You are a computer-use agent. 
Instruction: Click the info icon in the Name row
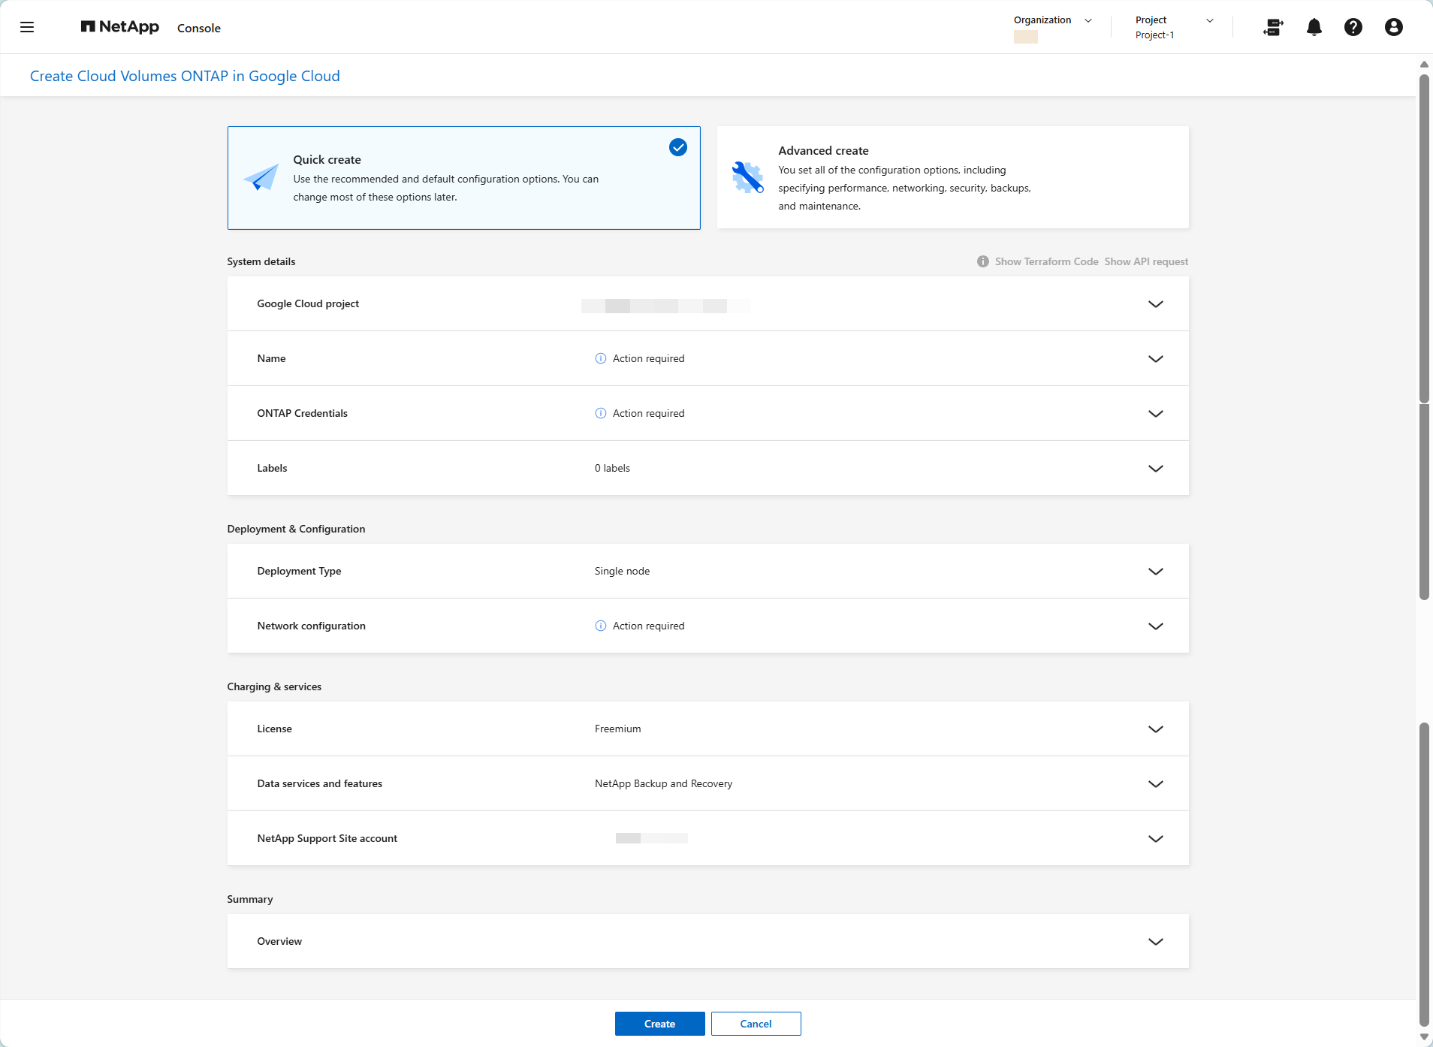click(x=601, y=358)
